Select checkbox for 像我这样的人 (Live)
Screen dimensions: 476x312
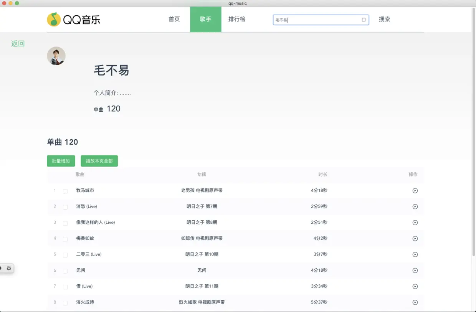pos(65,223)
